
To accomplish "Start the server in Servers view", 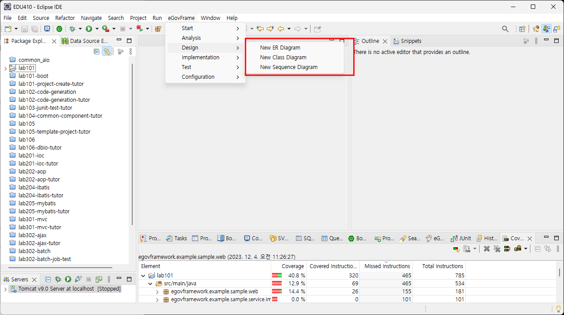I will point(68,279).
